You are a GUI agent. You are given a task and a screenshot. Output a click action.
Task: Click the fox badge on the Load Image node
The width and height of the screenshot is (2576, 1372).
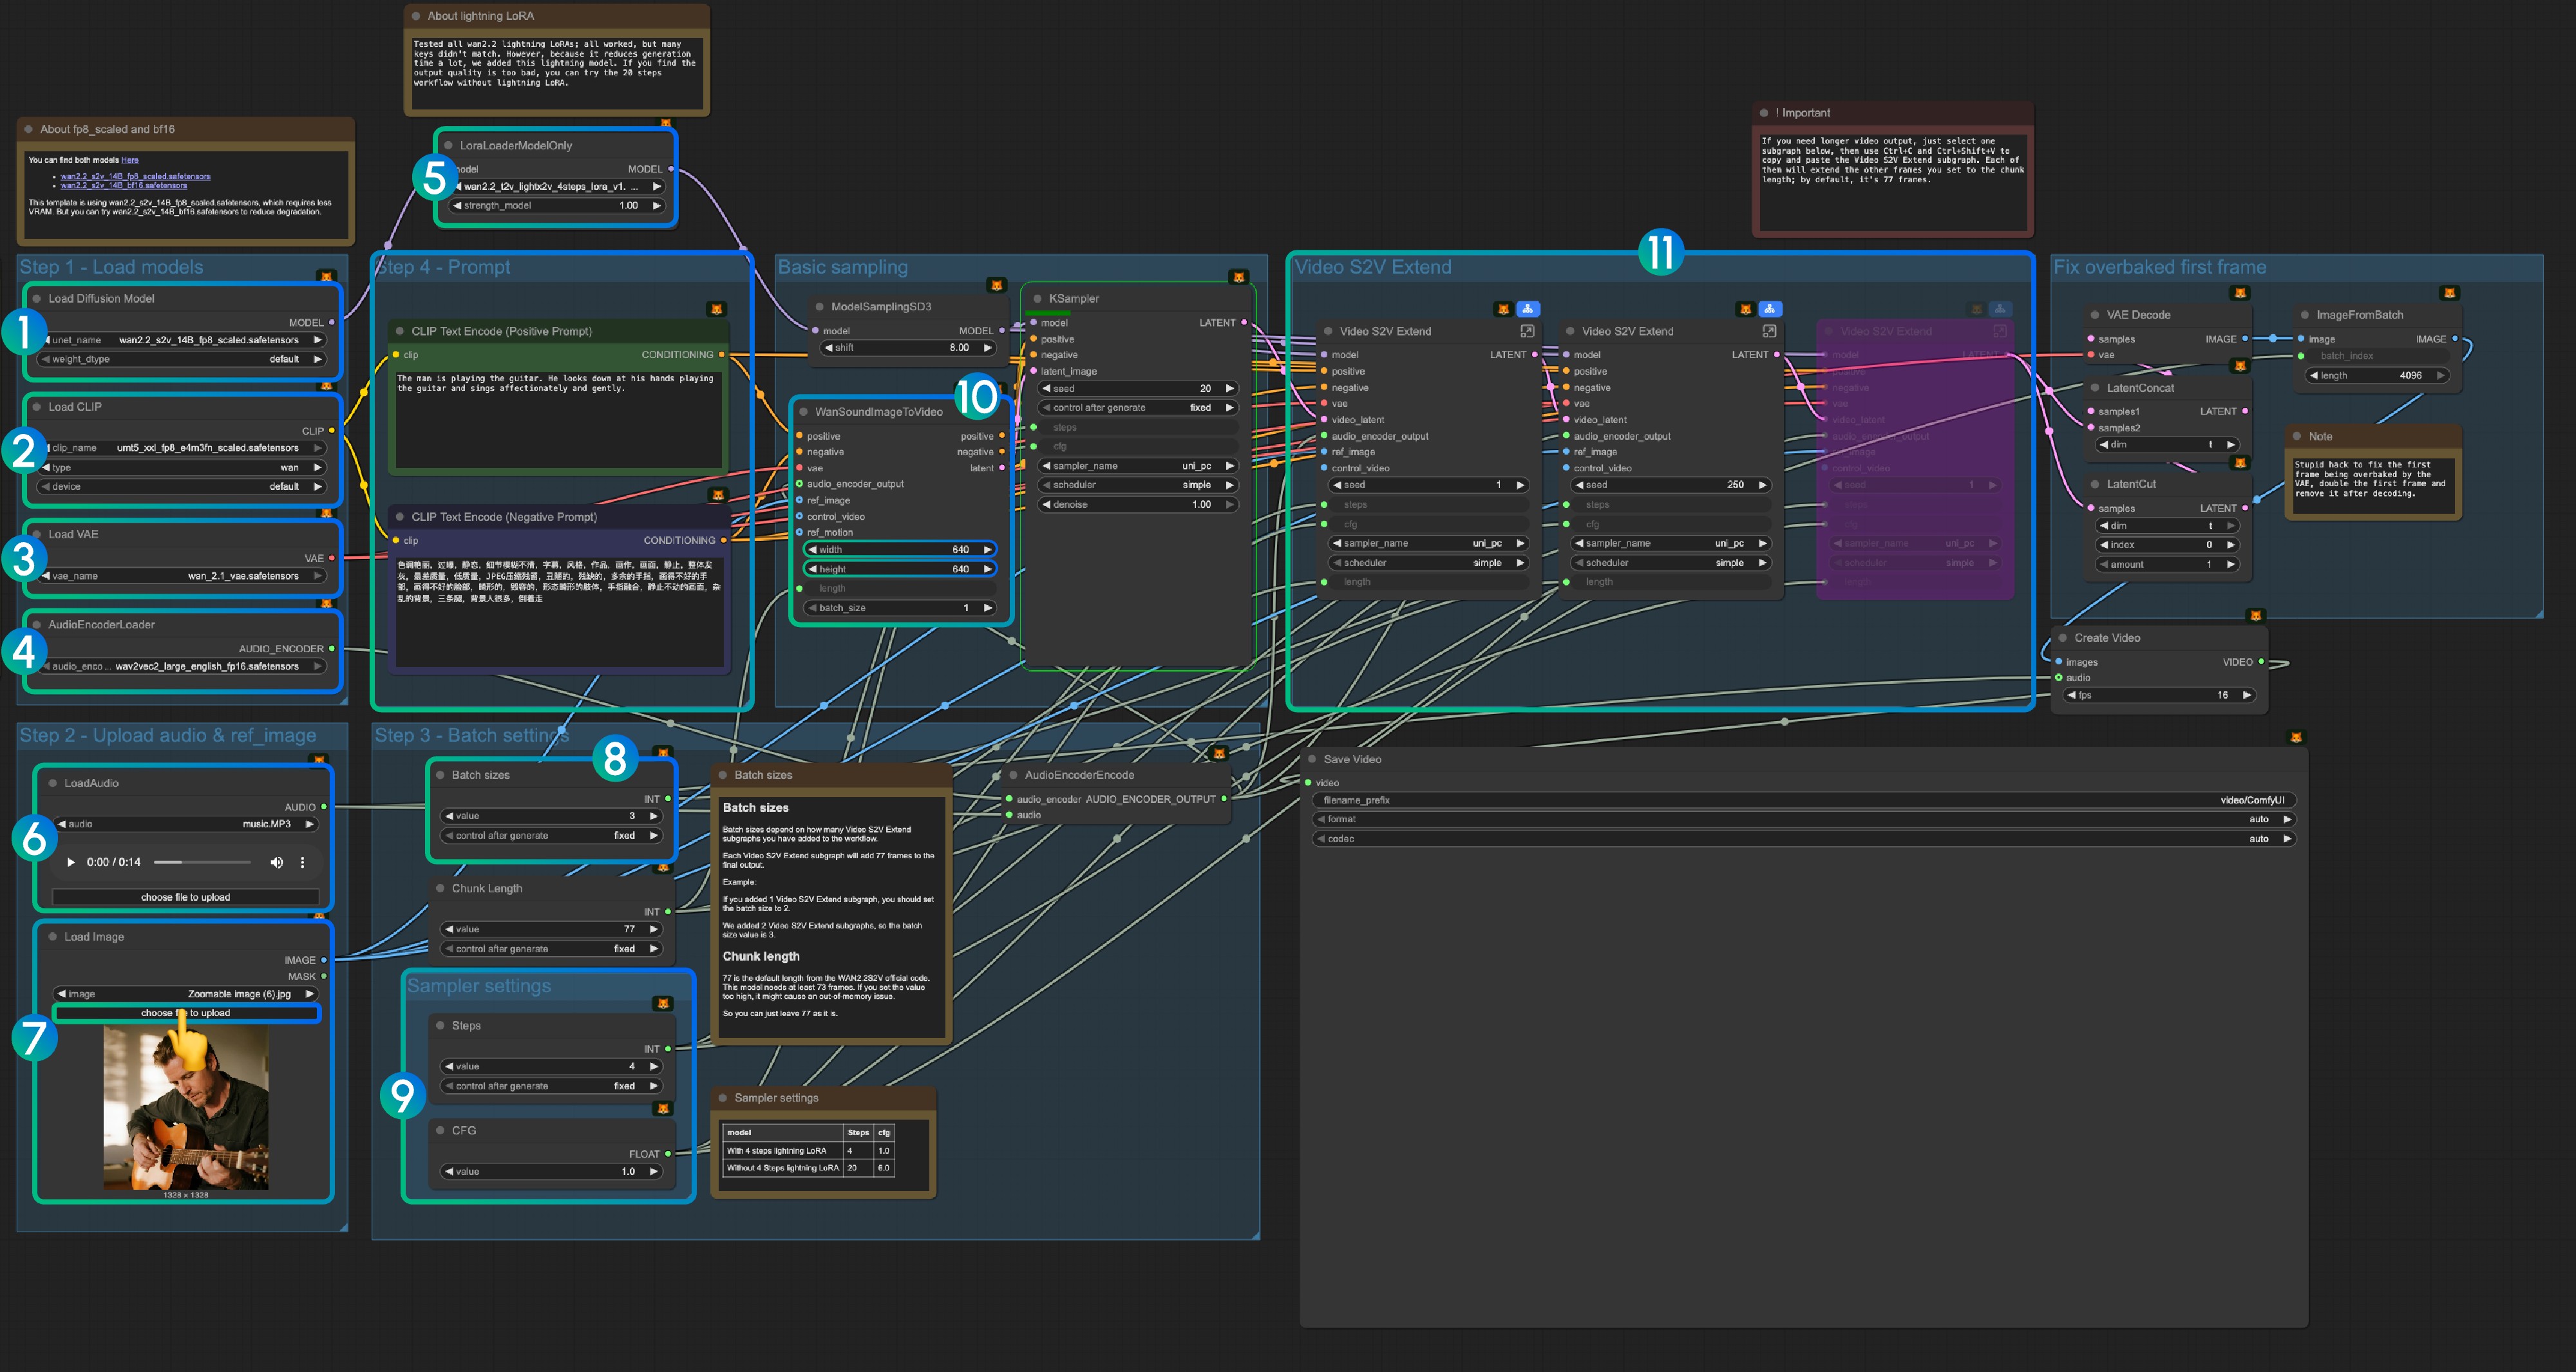[318, 916]
